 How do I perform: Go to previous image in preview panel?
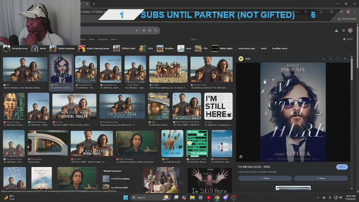click(x=323, y=59)
